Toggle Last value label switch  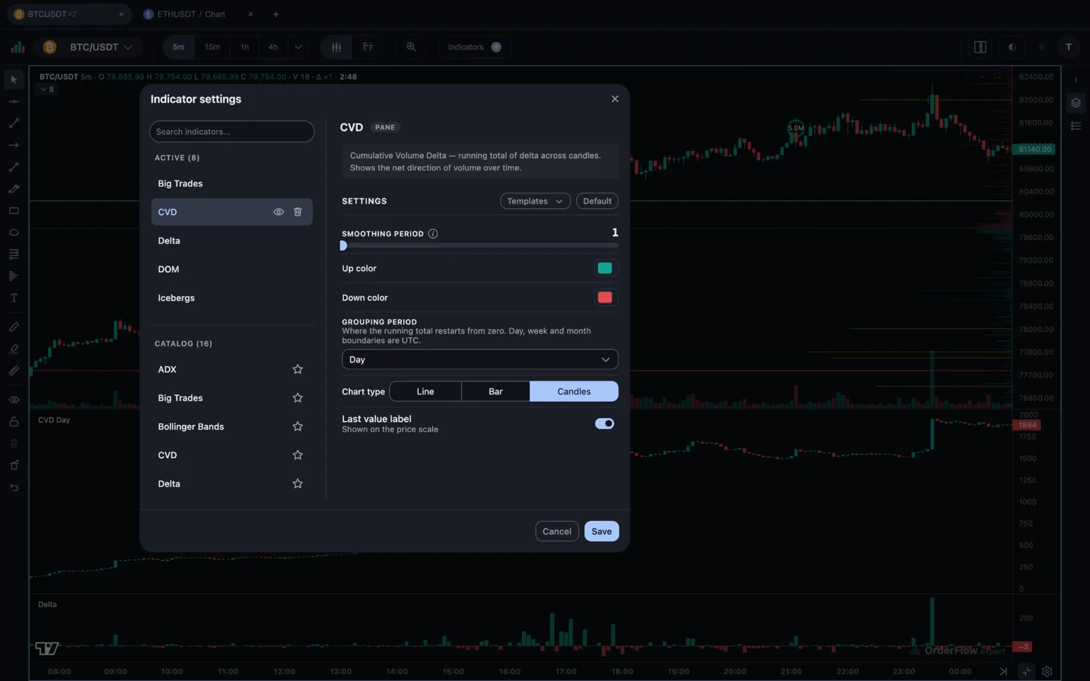click(x=604, y=424)
